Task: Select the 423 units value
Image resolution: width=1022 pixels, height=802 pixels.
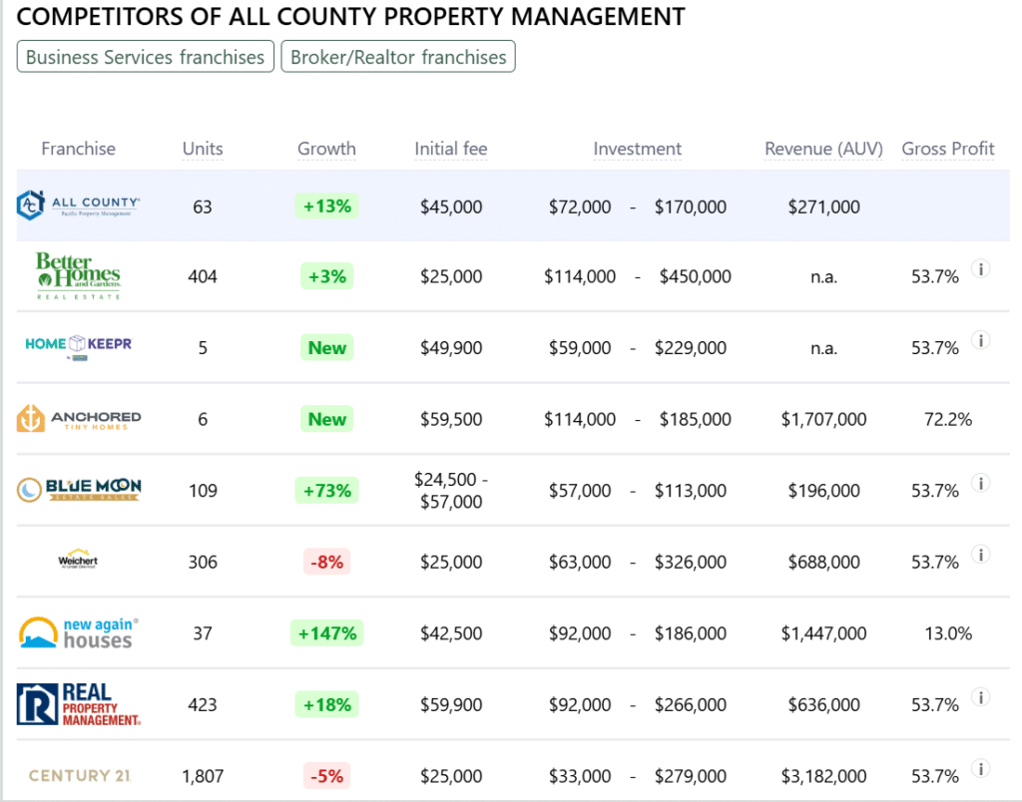Action: [x=203, y=704]
